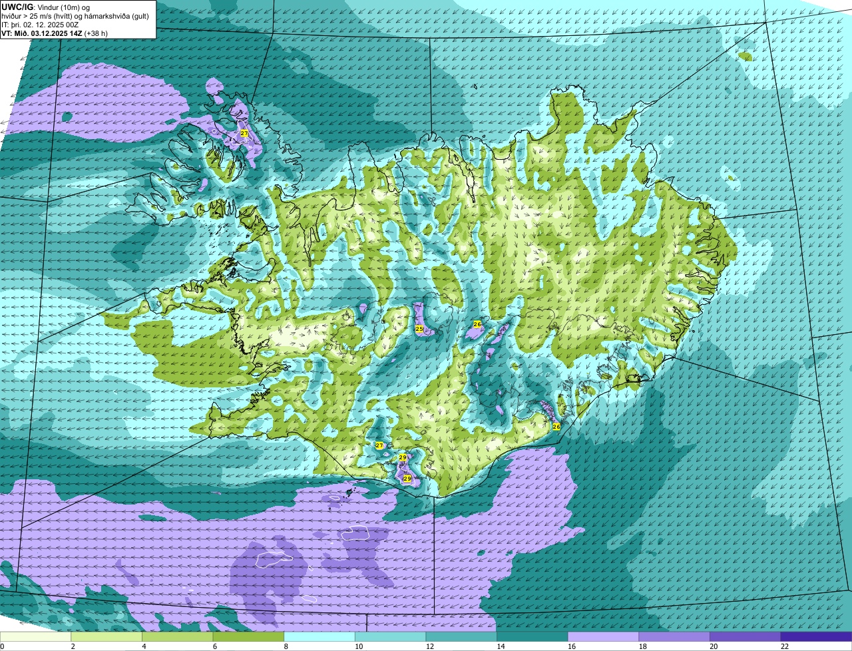This screenshot has height=651, width=852.
Task: Click the 'IT: þri. 02. 12. 2025 00Z' line
Action: (41, 25)
